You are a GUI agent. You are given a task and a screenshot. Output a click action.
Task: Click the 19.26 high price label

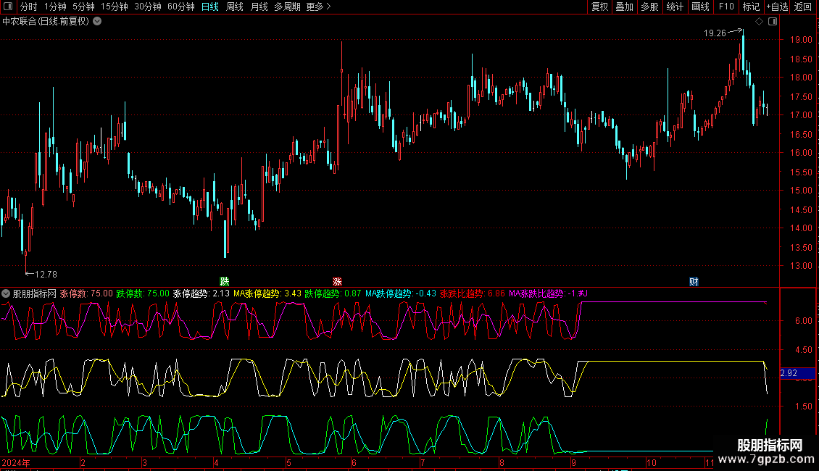(715, 33)
